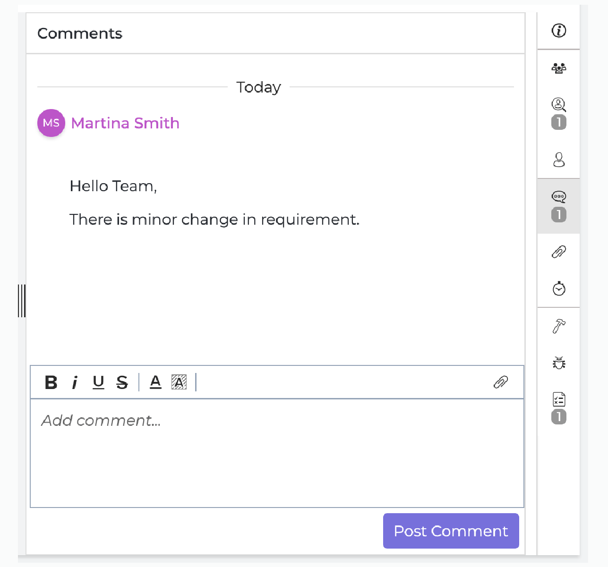Click the Today date separator label
608x567 pixels.
click(259, 87)
